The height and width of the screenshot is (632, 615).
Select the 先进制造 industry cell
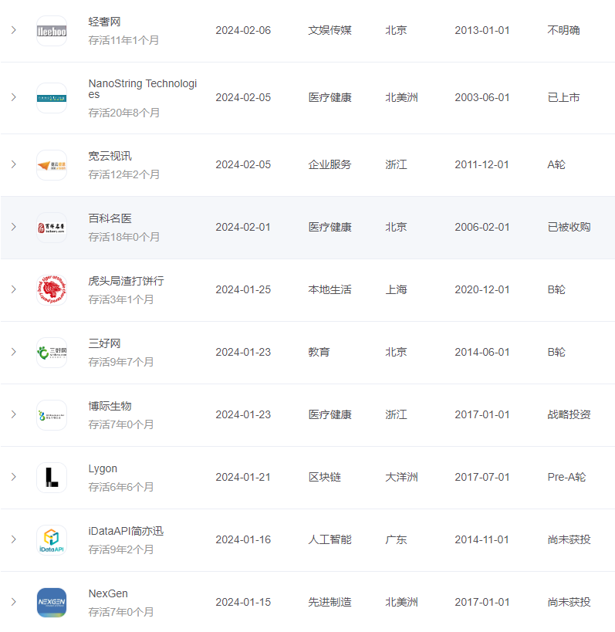click(x=329, y=602)
